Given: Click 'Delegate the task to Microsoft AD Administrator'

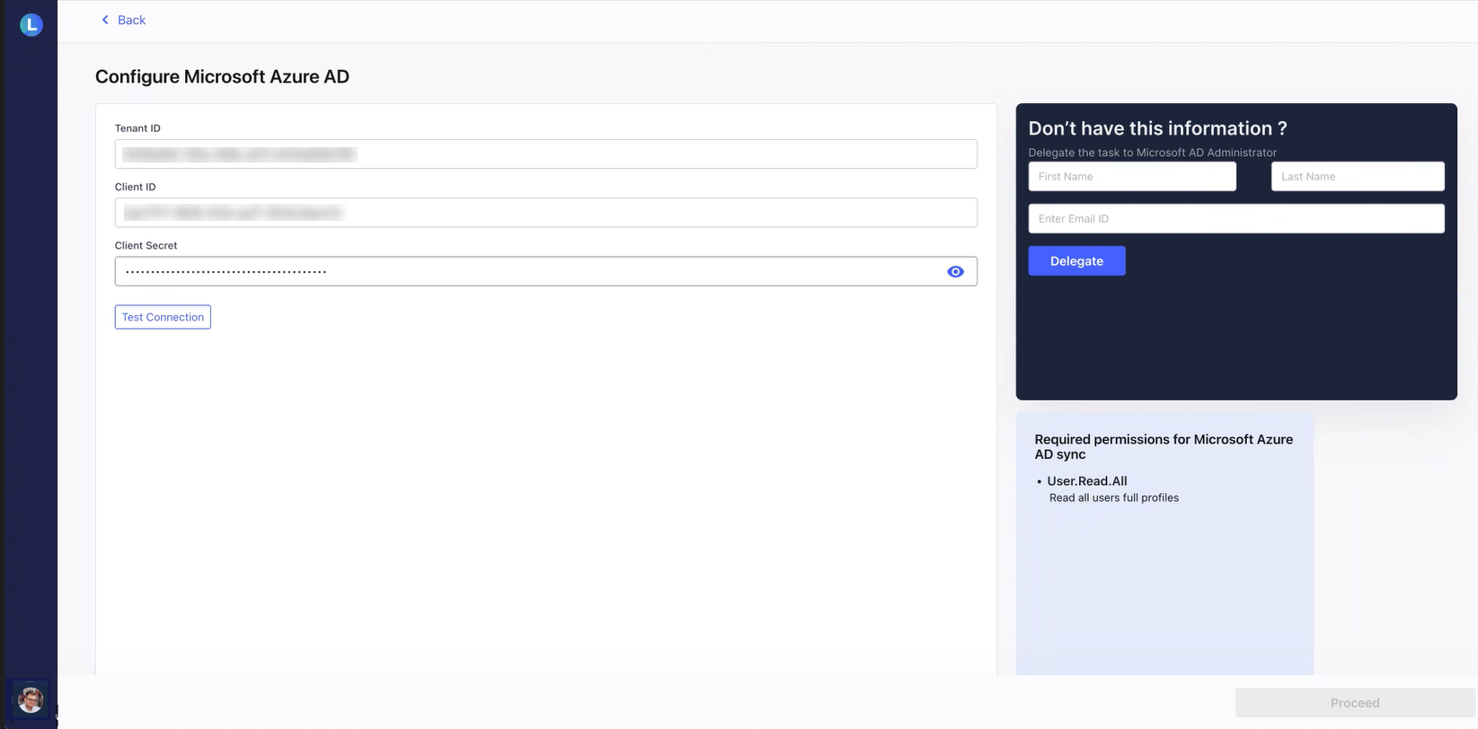Looking at the screenshot, I should click(x=1152, y=153).
